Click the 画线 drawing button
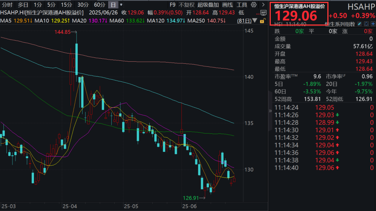Image resolution: width=376 pixels, height=211 pixels. pyautogui.click(x=227, y=5)
